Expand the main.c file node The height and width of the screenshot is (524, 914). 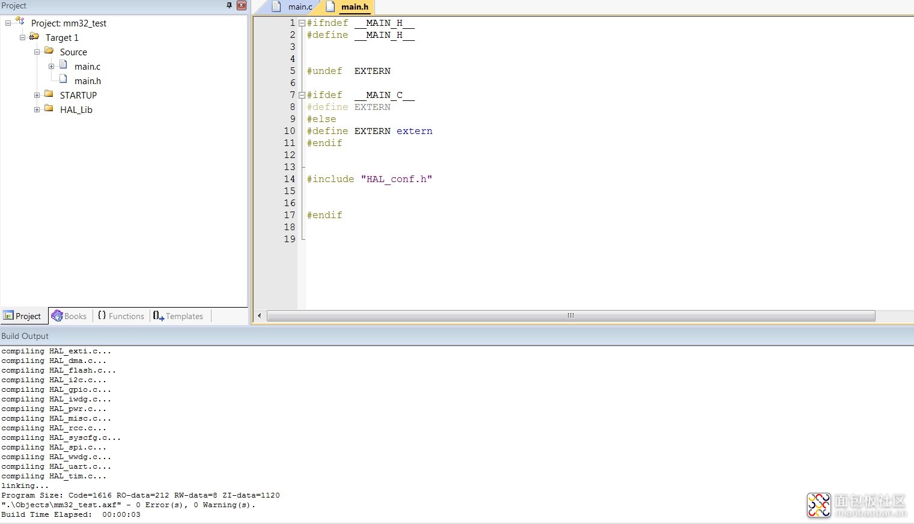[51, 67]
